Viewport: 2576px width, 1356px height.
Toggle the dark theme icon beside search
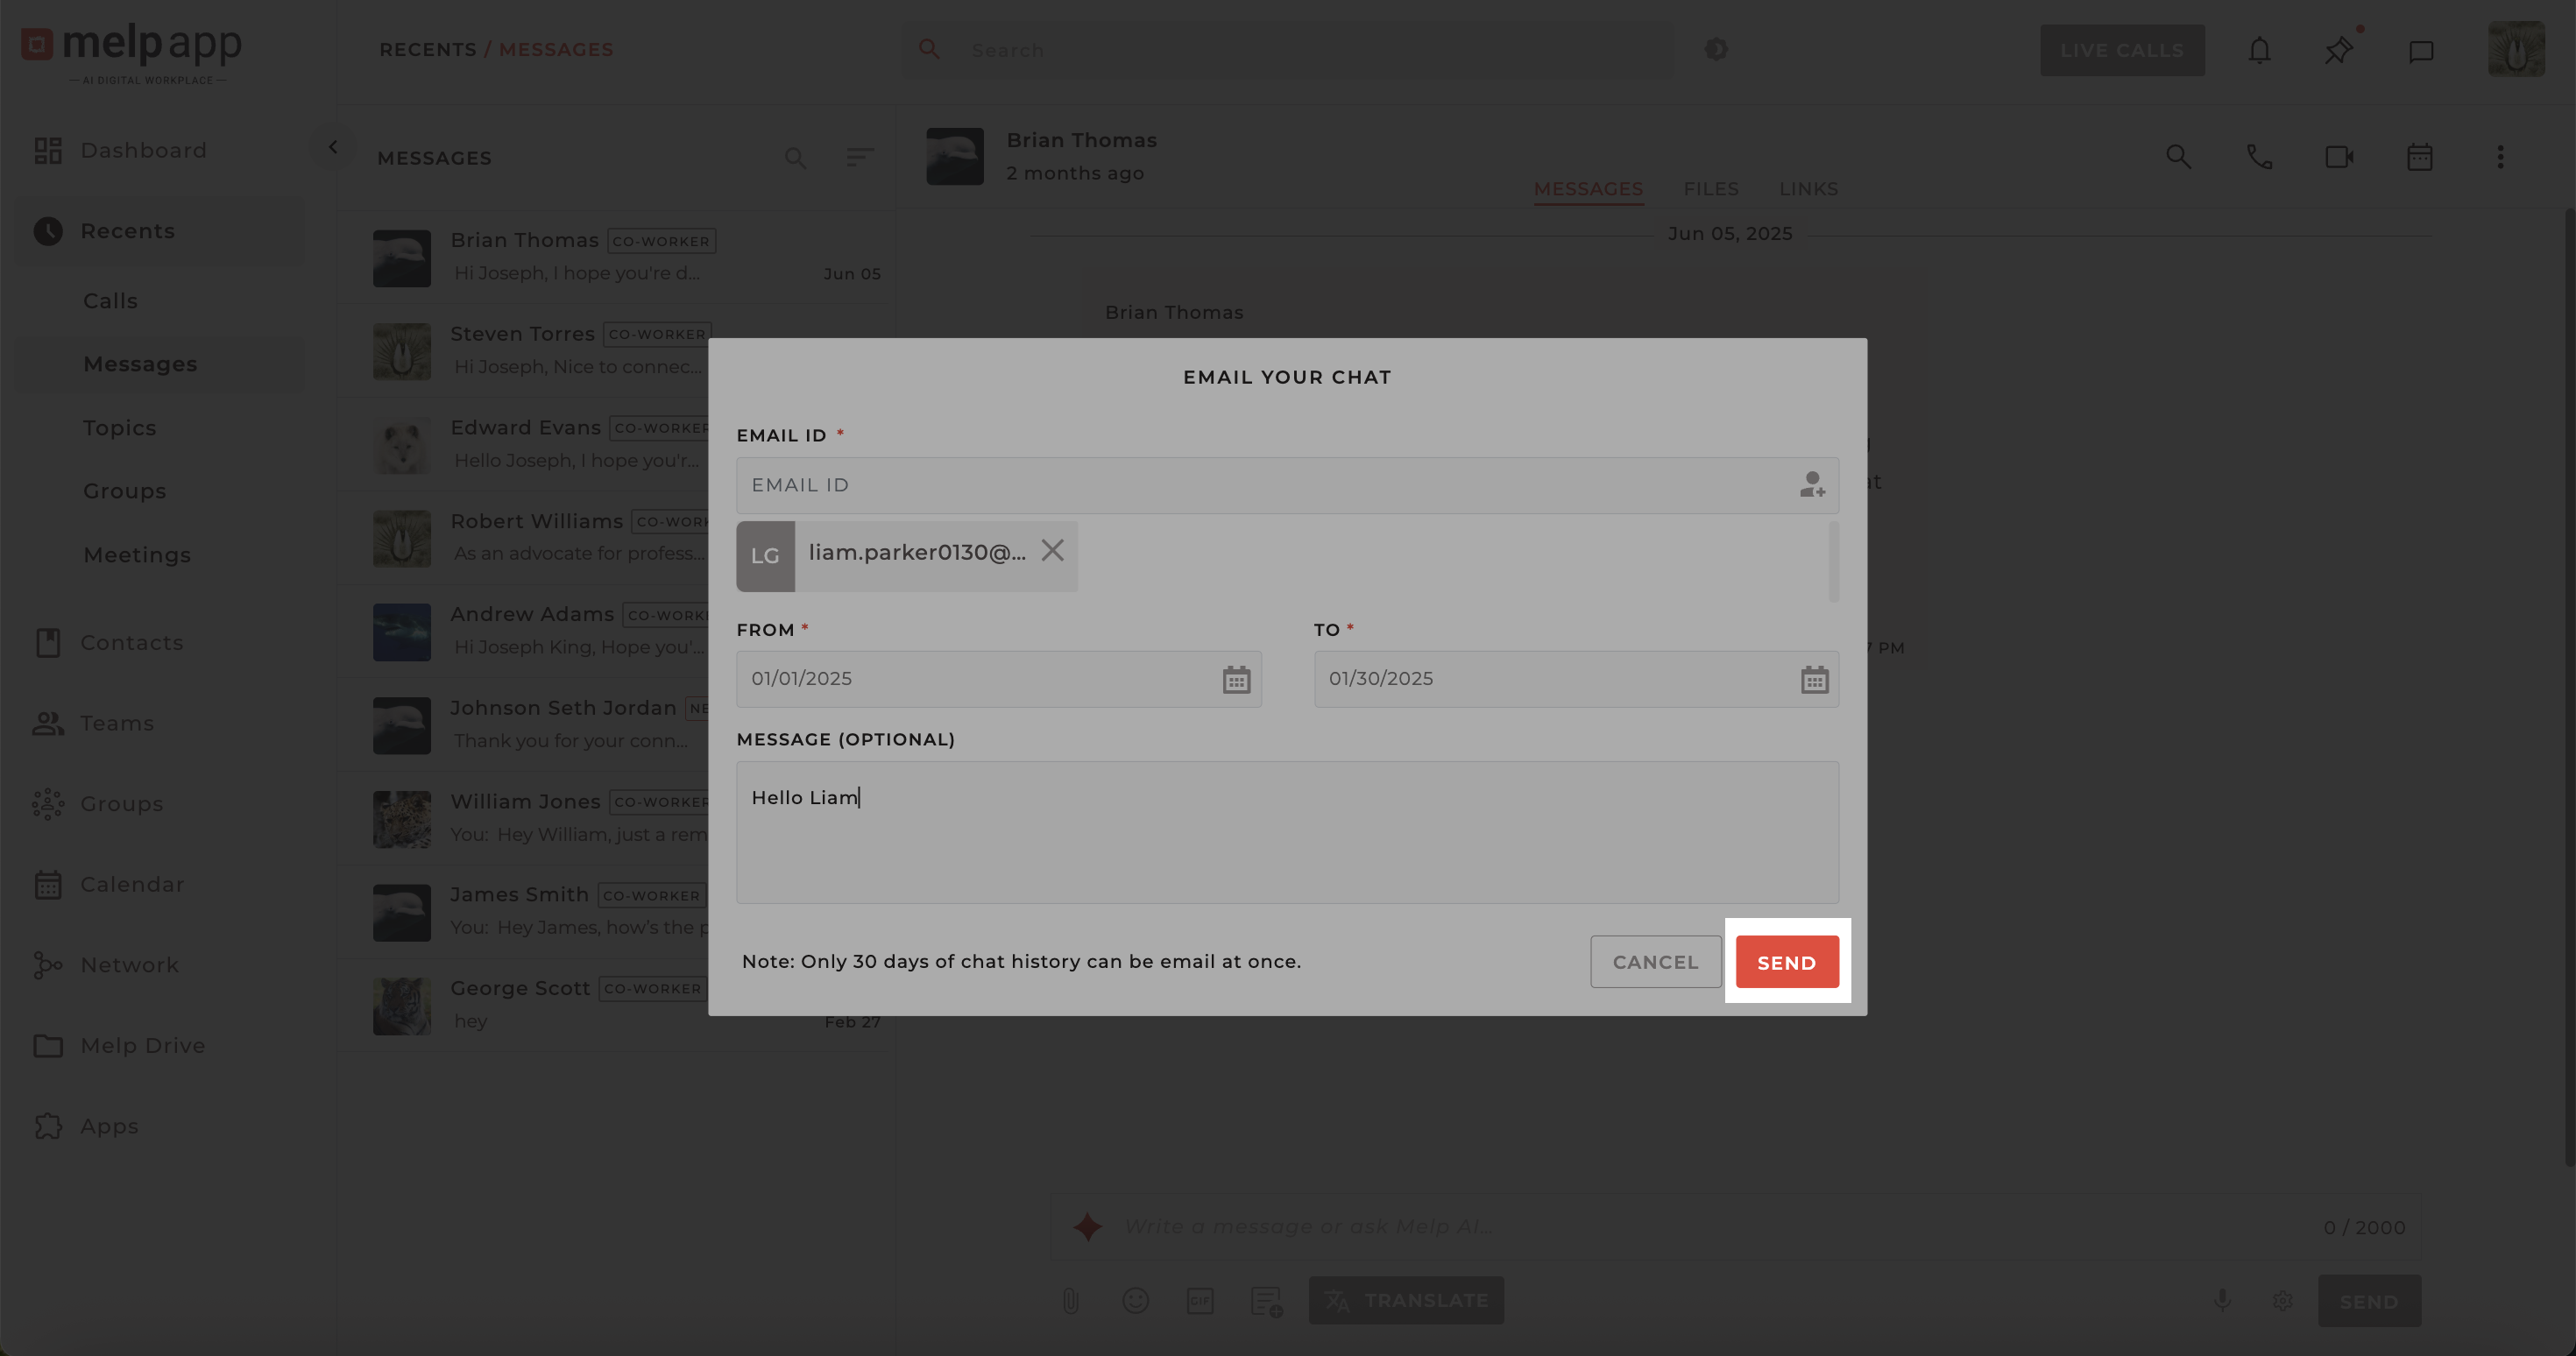(1716, 50)
